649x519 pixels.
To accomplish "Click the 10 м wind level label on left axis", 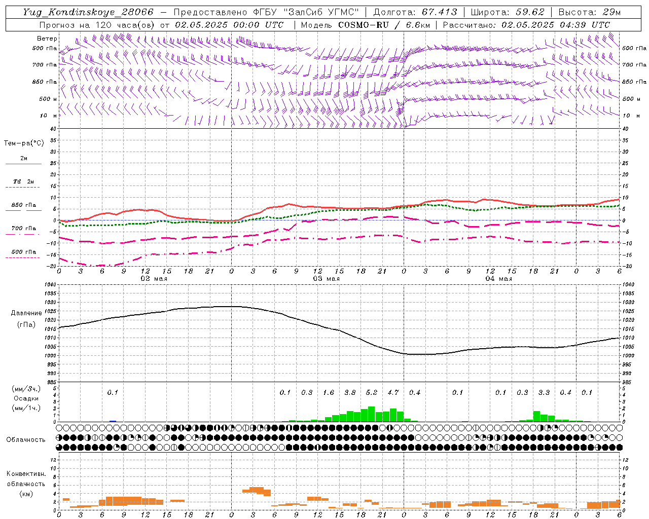I will click(49, 116).
